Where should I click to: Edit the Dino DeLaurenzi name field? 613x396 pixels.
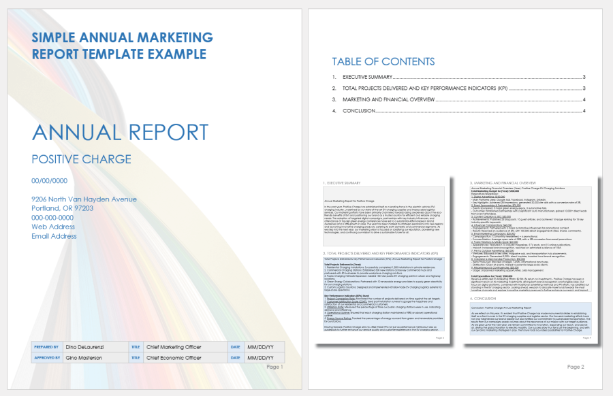point(86,346)
